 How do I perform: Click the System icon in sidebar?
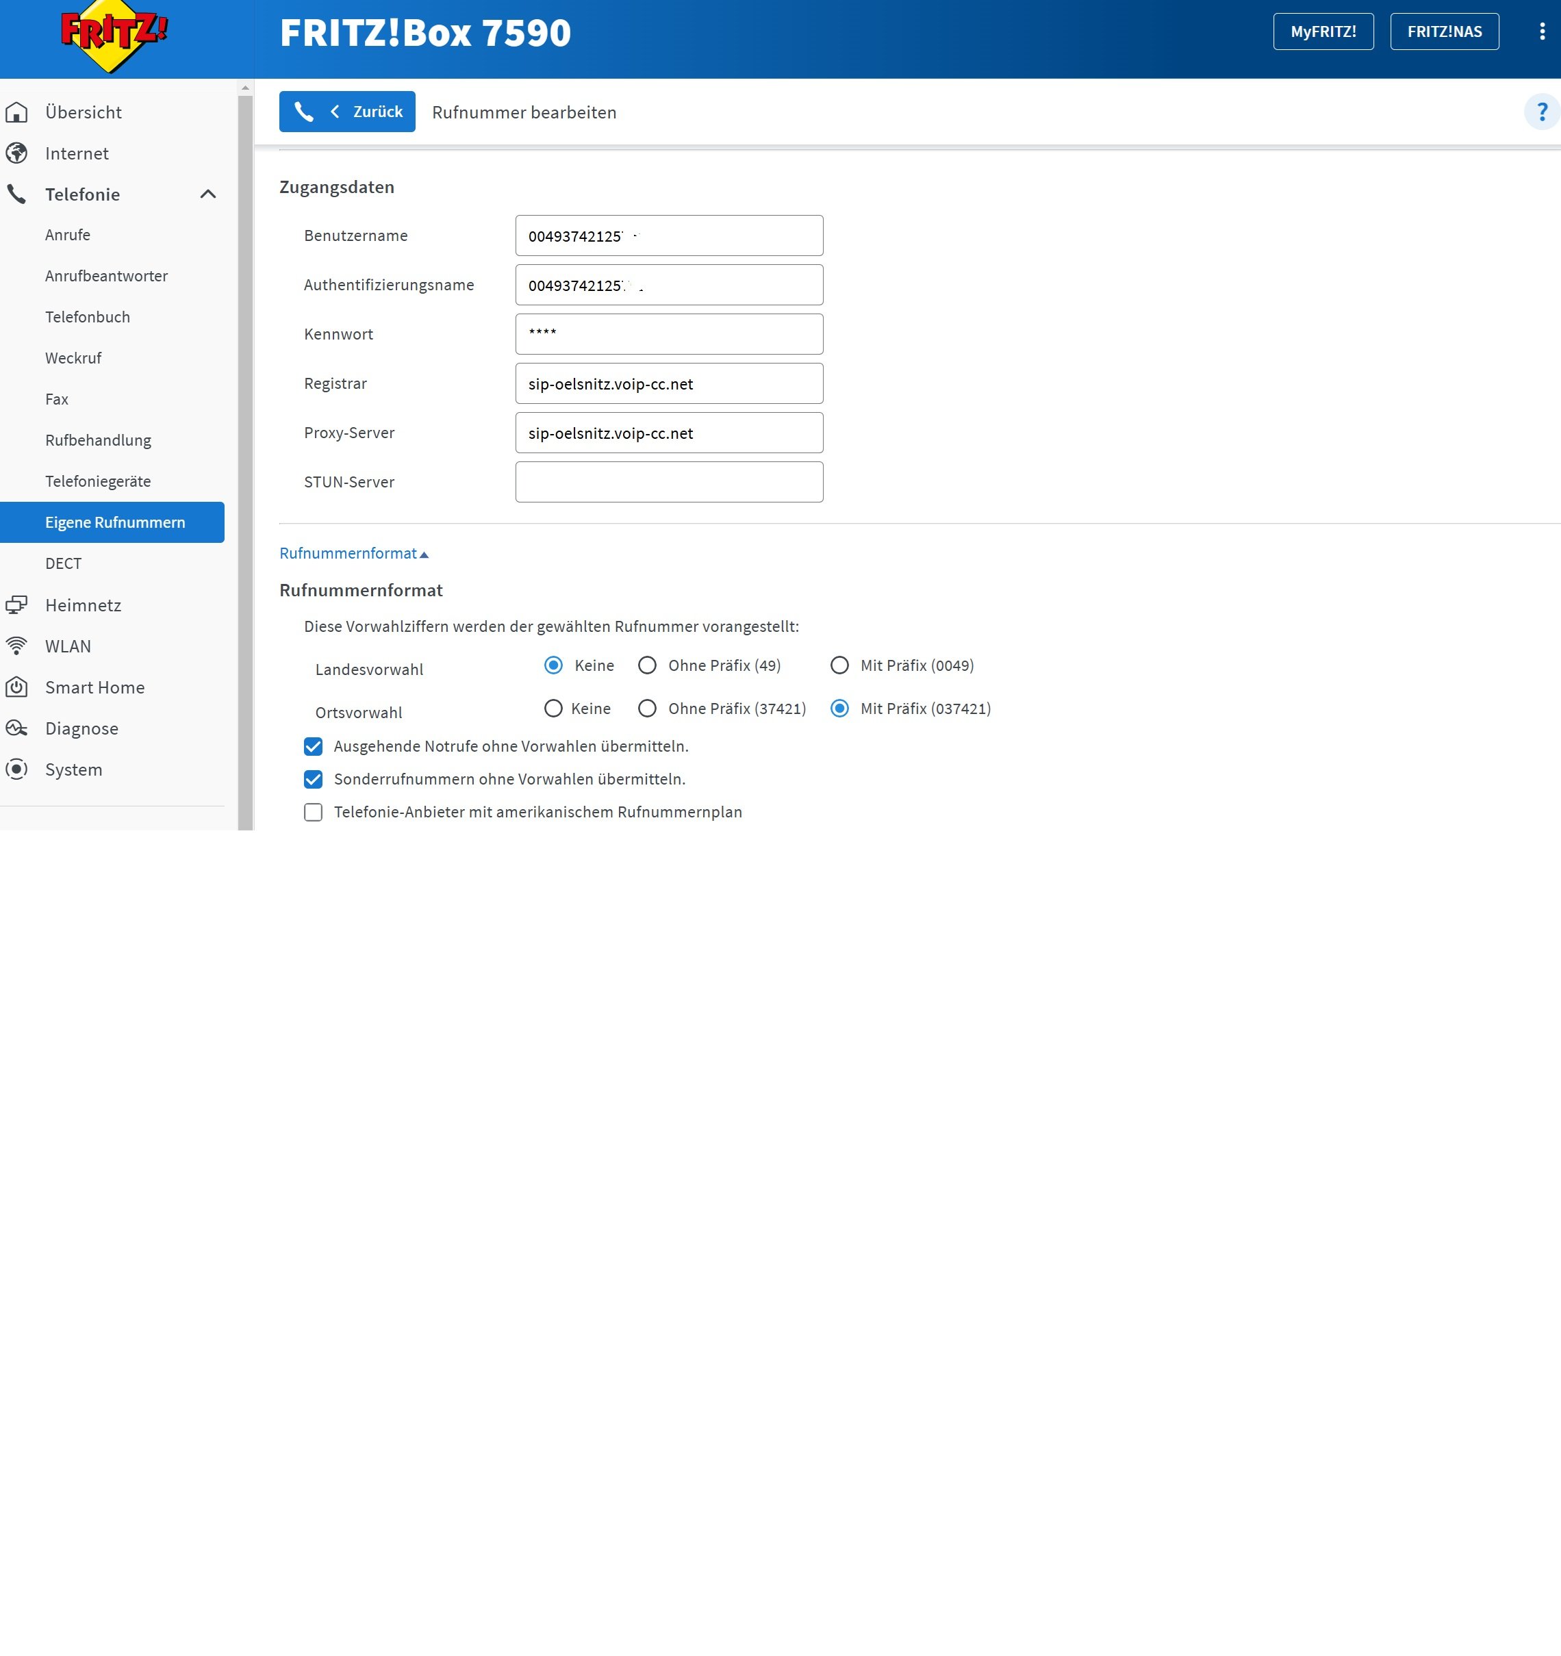(16, 769)
